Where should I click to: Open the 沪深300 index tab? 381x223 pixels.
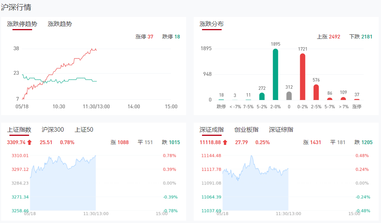click(52, 129)
